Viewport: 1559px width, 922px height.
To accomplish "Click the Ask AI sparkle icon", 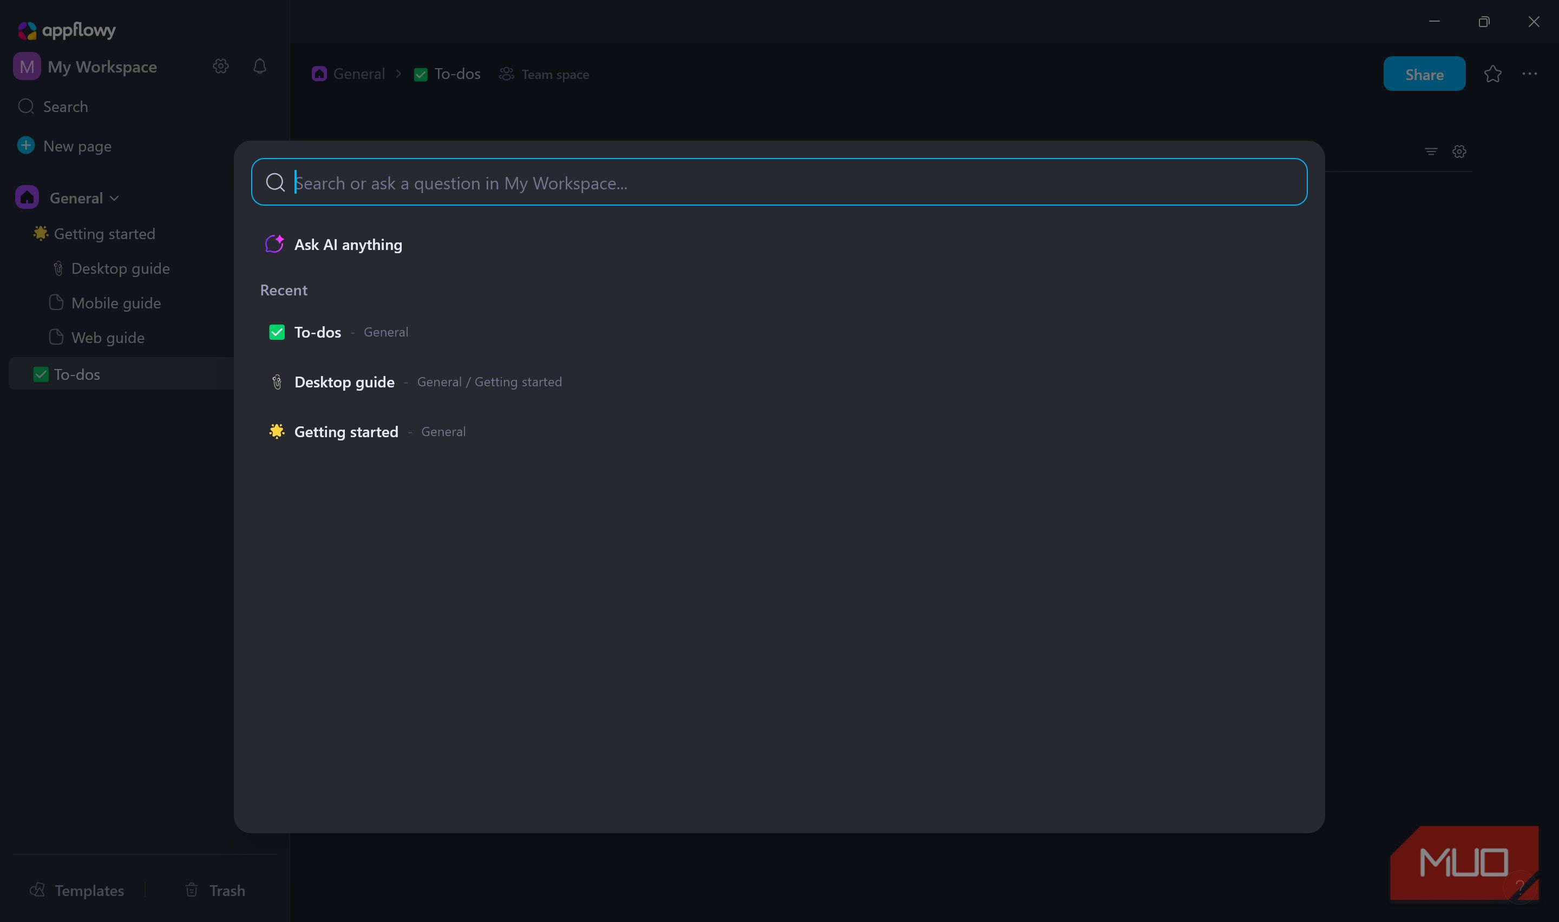I will [274, 244].
